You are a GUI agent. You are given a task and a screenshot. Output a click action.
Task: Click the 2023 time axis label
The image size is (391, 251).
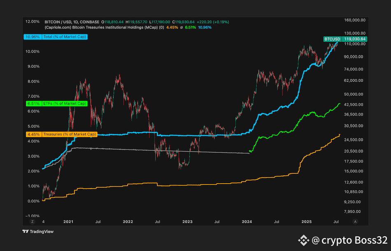(x=187, y=221)
